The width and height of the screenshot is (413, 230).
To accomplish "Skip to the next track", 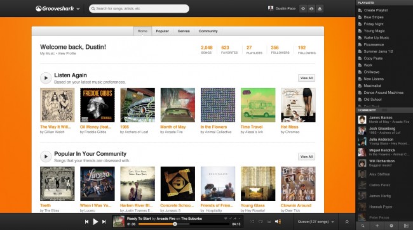I will click(x=104, y=222).
